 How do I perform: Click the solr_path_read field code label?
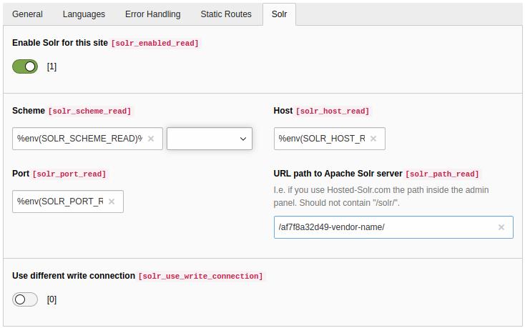[442, 174]
